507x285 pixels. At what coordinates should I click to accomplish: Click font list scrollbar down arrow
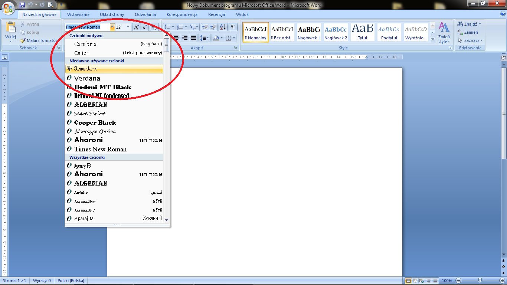[x=166, y=220]
